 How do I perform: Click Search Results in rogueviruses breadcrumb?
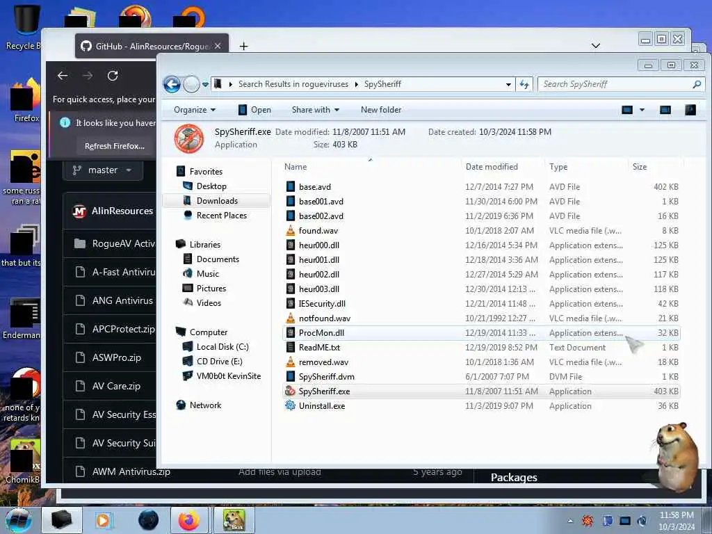(x=293, y=84)
